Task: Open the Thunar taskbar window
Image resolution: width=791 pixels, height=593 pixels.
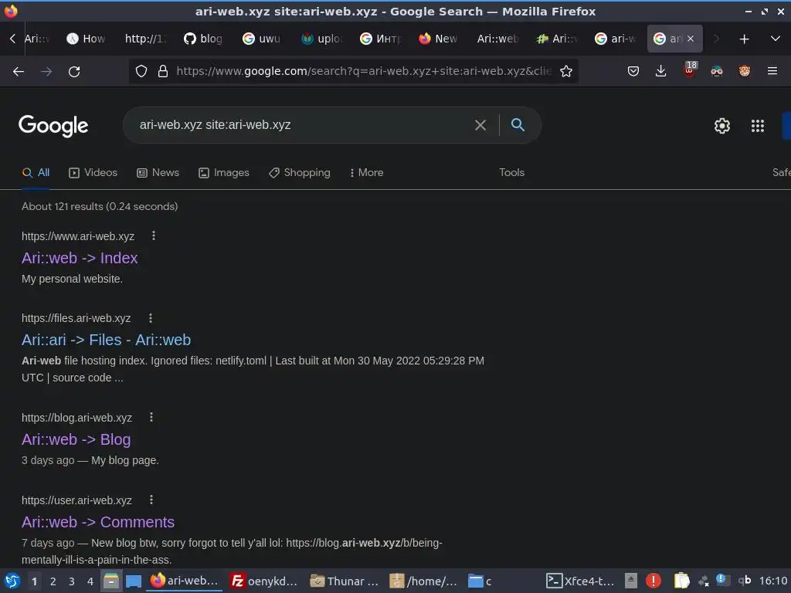Action: pos(345,581)
